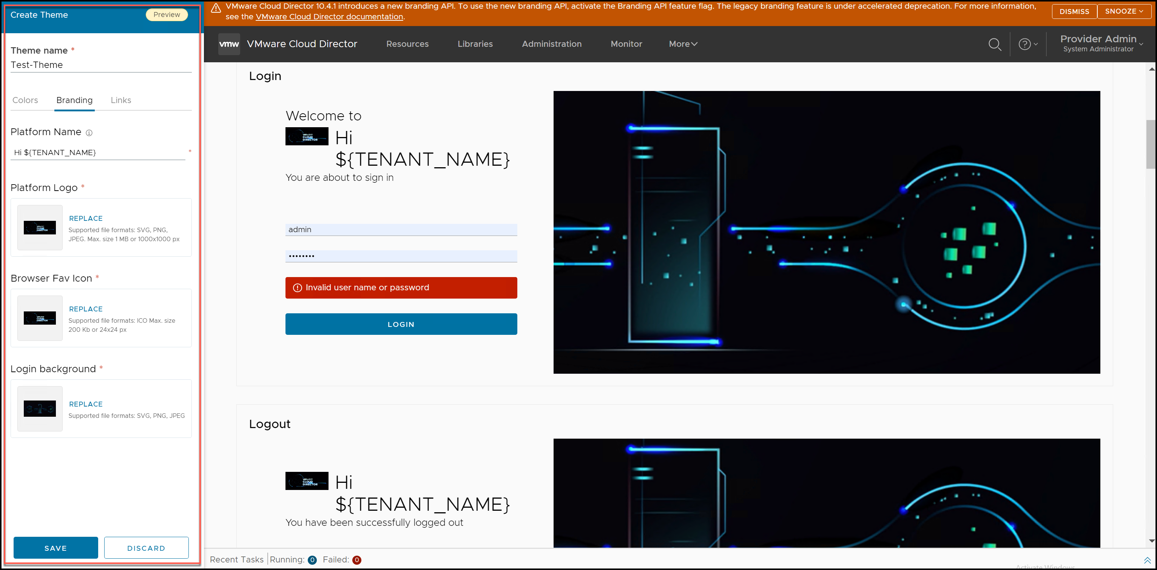The width and height of the screenshot is (1157, 570).
Task: Click the warning triangle icon in banner
Action: pyautogui.click(x=216, y=8)
